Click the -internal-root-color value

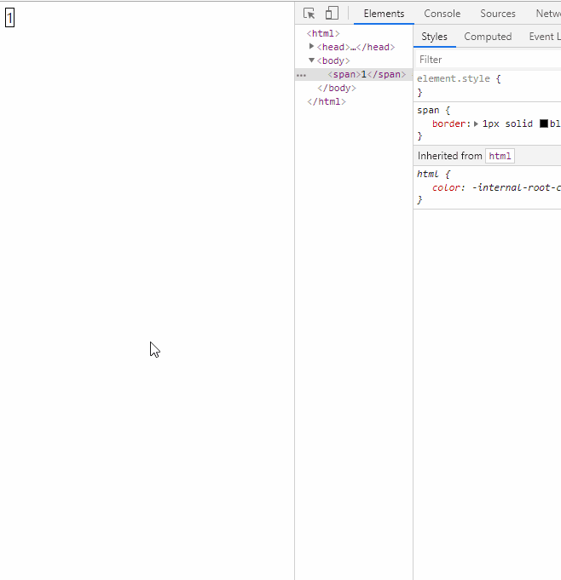[516, 187]
